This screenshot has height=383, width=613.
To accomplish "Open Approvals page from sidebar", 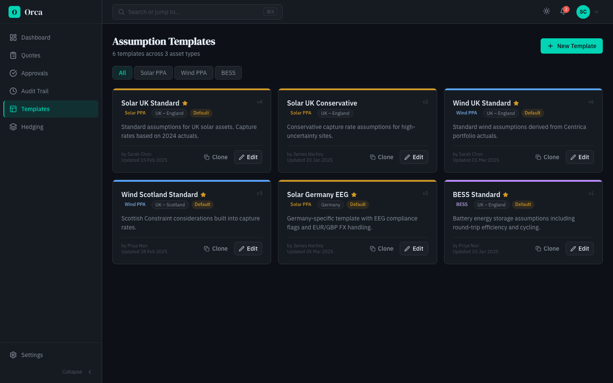I will 51,73.
